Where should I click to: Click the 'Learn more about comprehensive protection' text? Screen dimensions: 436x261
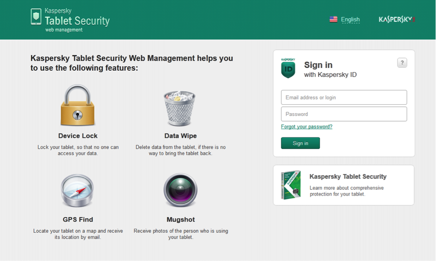[347, 191]
